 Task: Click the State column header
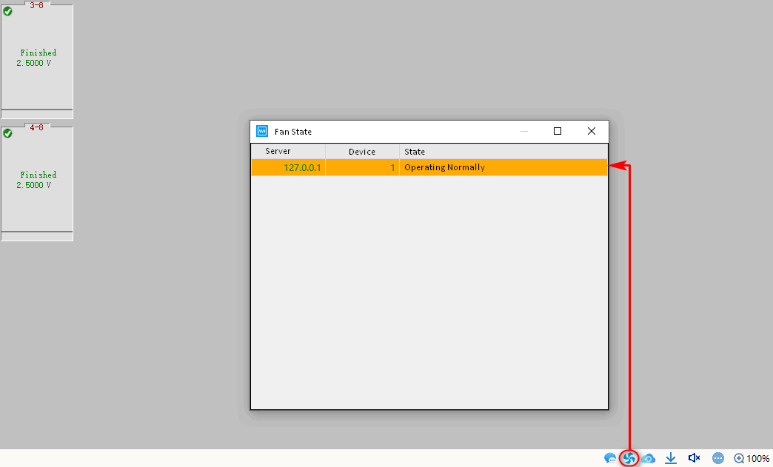(x=415, y=152)
